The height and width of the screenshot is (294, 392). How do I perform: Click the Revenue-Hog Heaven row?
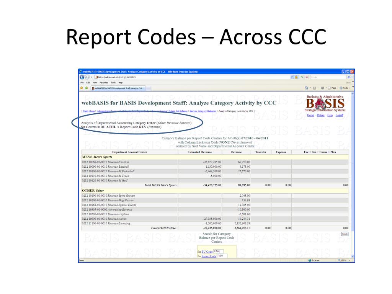click(x=215, y=200)
